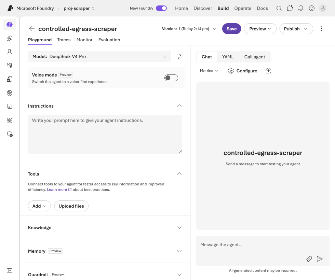
Task: Select the purple Agents icon in the sidebar
Action: [10, 25]
